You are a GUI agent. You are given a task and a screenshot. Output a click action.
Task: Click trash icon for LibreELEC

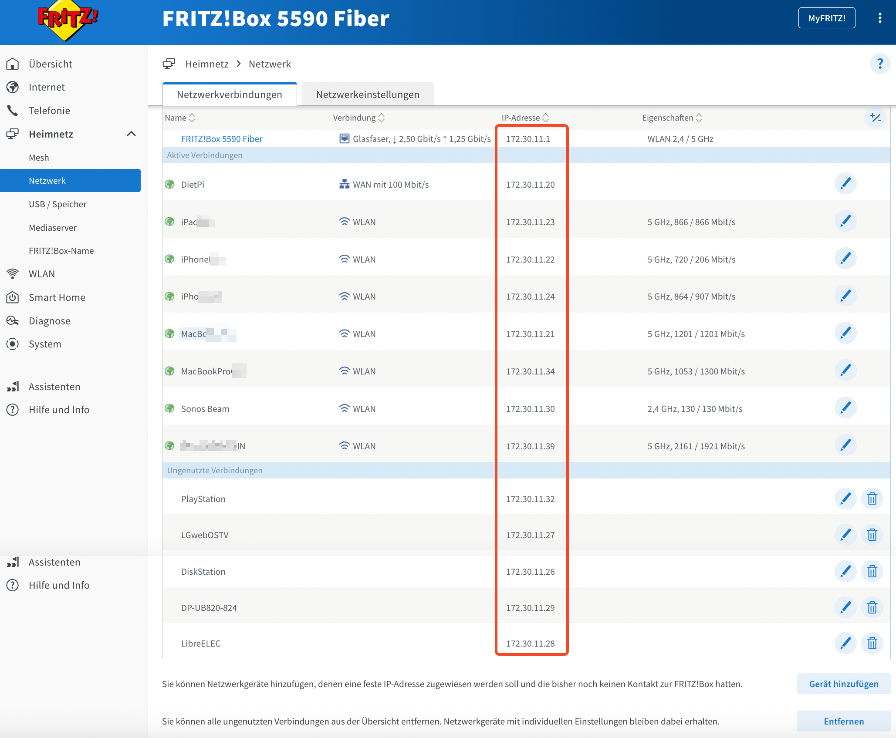tap(872, 643)
